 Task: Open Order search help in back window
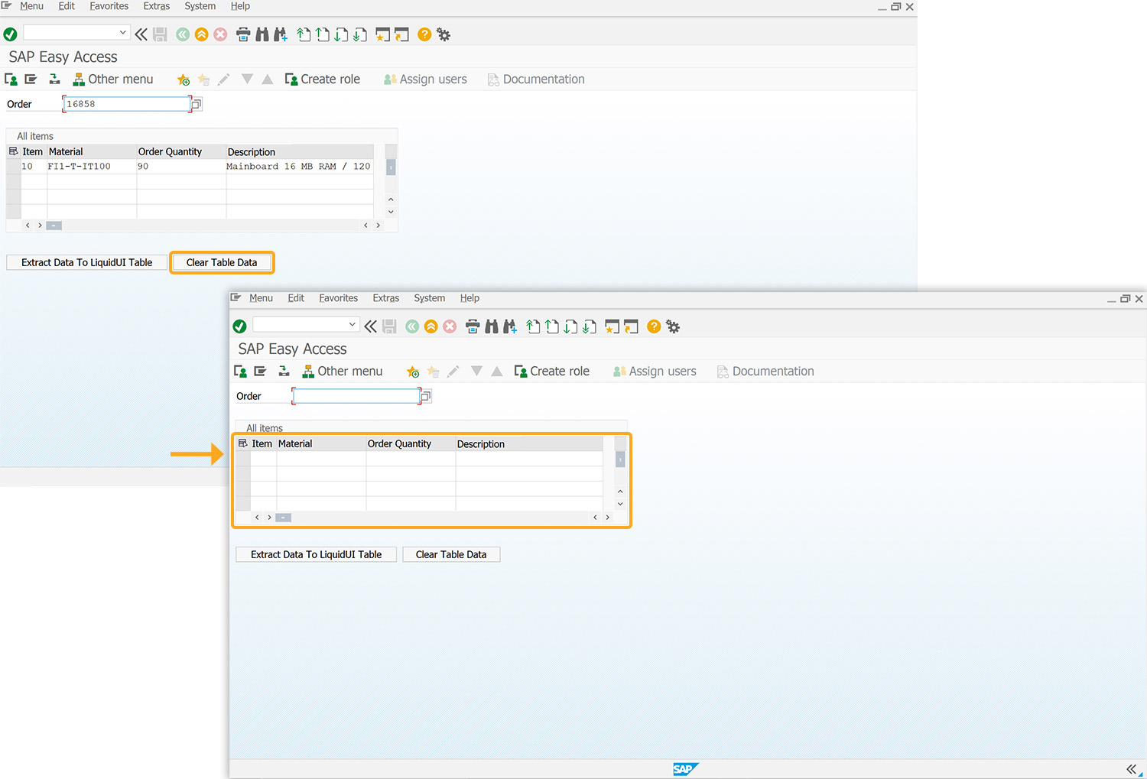[196, 104]
